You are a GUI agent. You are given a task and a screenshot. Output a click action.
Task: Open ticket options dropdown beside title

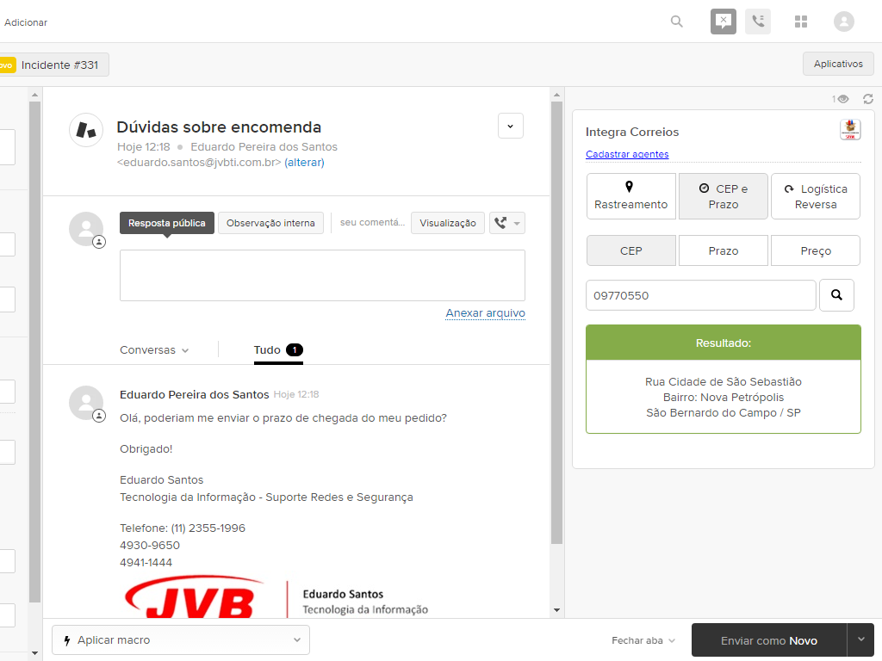click(510, 126)
